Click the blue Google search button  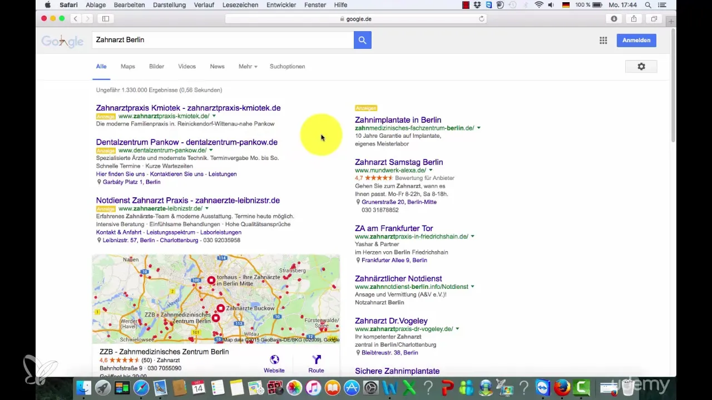coord(362,40)
